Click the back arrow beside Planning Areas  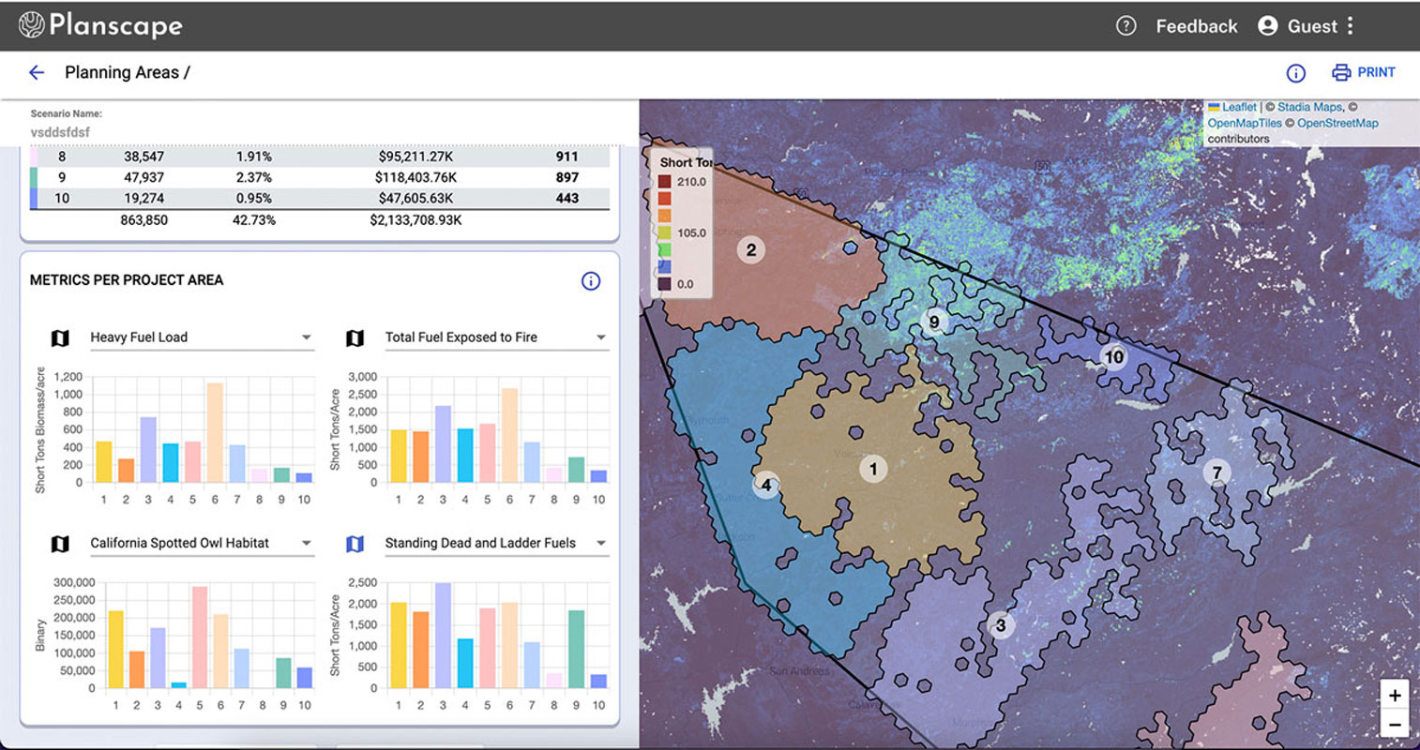(x=37, y=72)
